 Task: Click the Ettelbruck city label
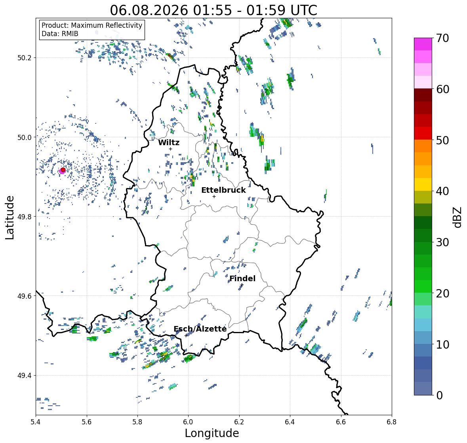pyautogui.click(x=223, y=190)
